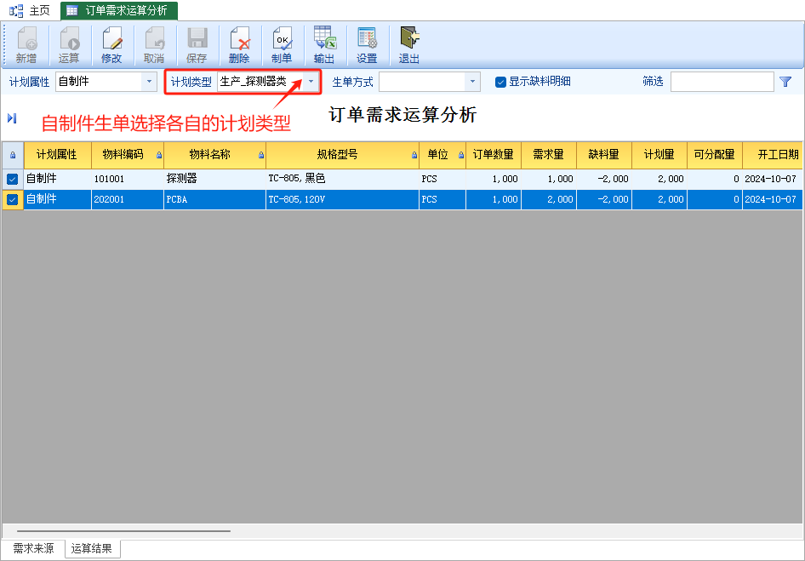
Task: Click the 可分配量 column header
Action: coord(715,155)
